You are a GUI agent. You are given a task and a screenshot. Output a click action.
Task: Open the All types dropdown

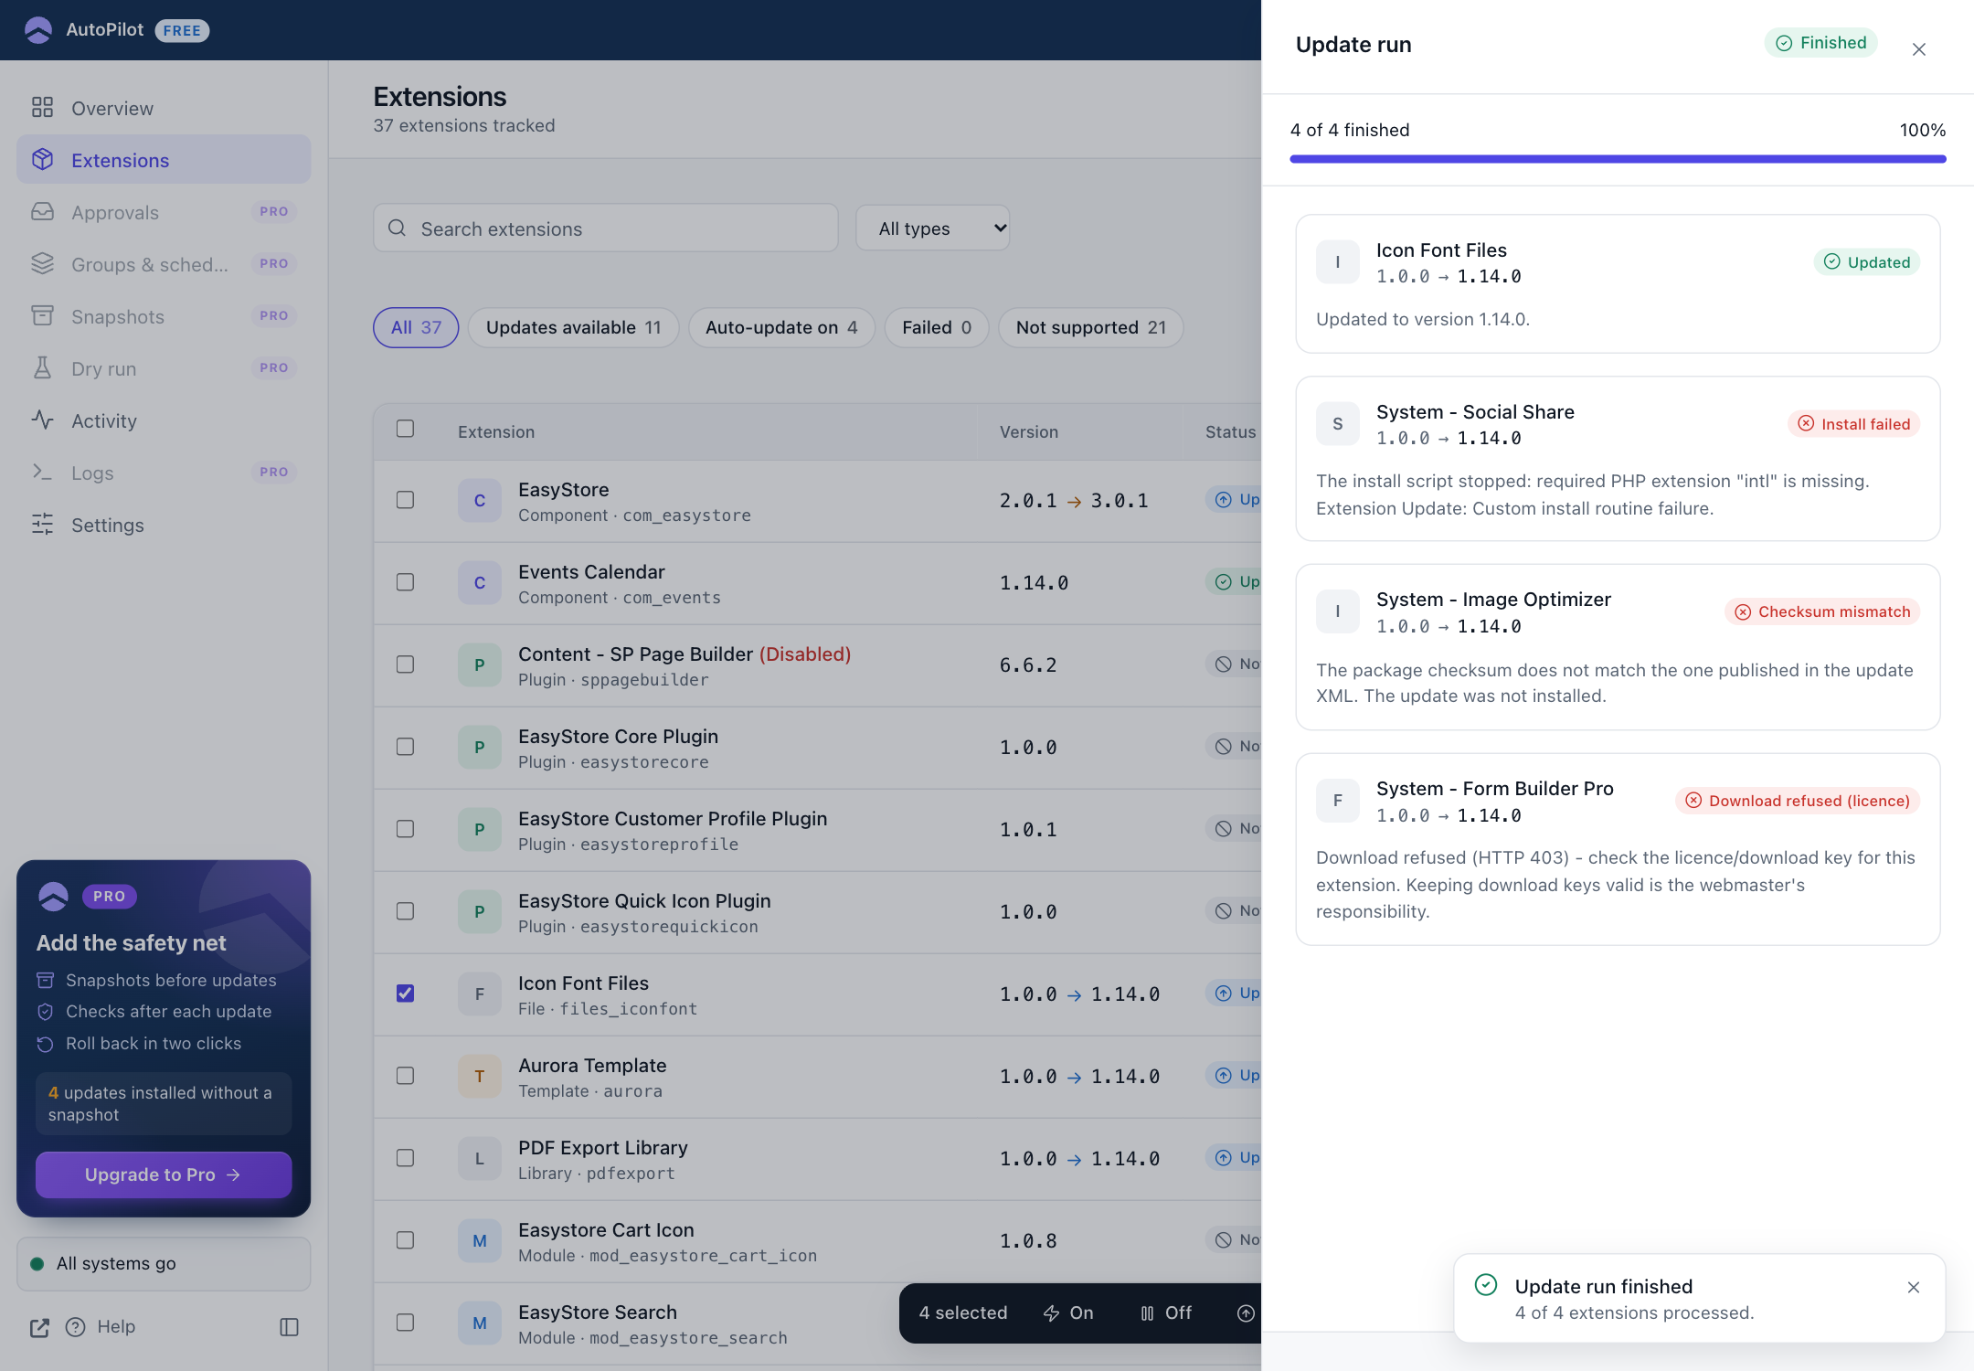932,228
